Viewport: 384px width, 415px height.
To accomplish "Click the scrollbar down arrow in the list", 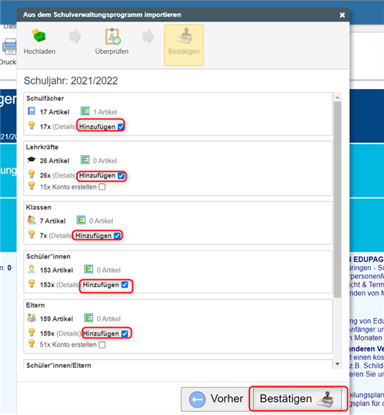I will (337, 364).
